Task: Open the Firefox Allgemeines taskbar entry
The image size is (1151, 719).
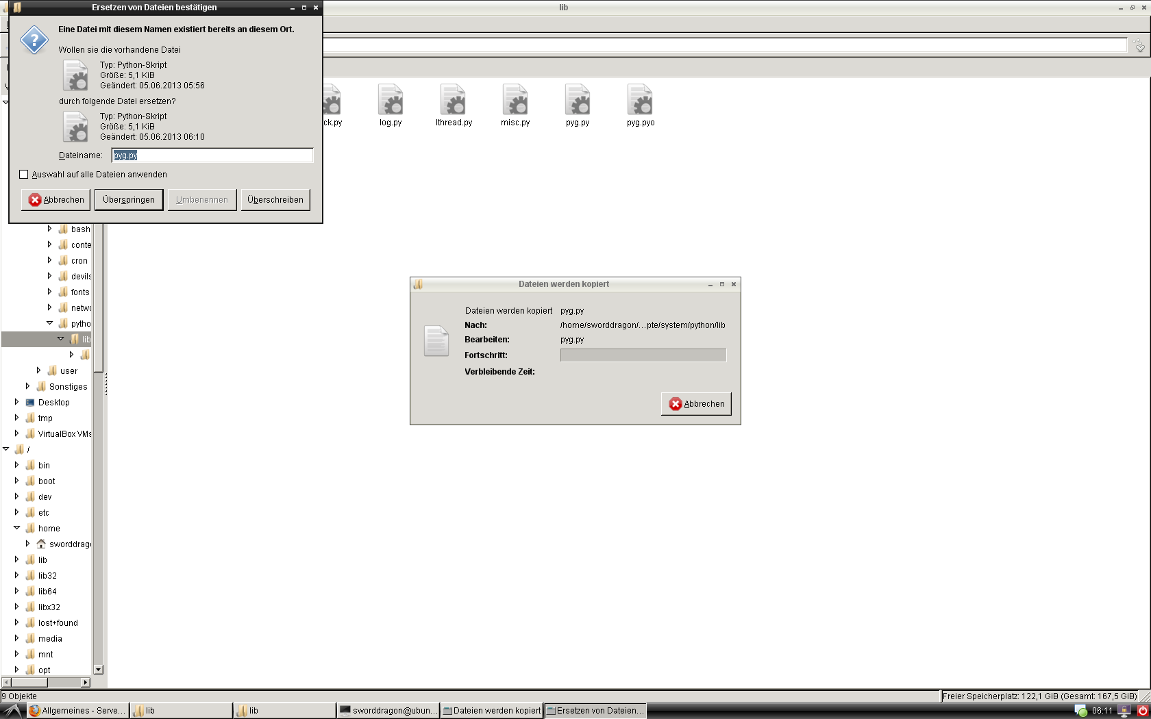Action: [x=77, y=711]
